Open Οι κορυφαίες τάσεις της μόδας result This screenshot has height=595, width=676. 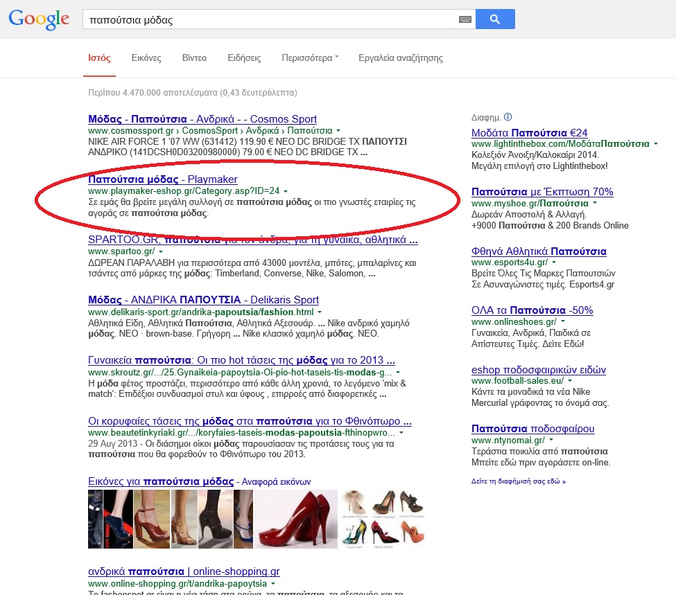coord(250,421)
